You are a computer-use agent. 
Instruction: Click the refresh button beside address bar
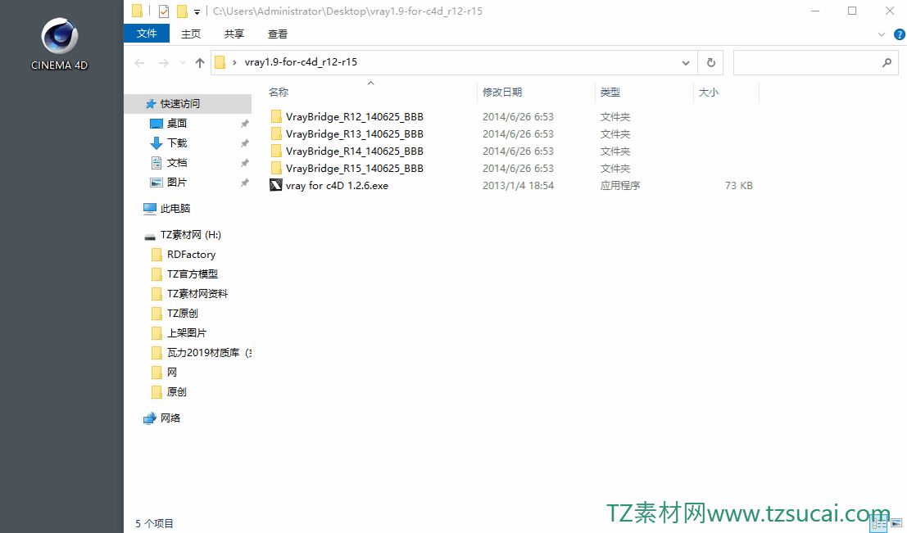tap(711, 62)
